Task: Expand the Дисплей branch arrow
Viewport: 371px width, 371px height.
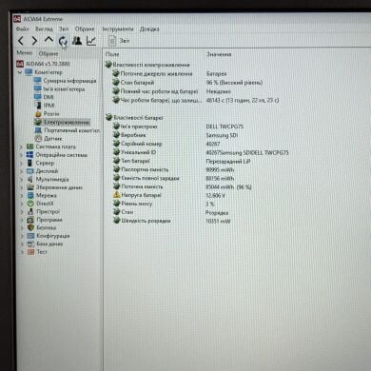Action: click(x=21, y=171)
